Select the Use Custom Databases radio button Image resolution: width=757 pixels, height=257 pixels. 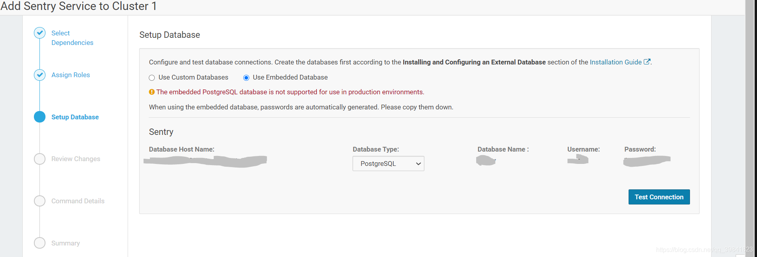pyautogui.click(x=152, y=78)
